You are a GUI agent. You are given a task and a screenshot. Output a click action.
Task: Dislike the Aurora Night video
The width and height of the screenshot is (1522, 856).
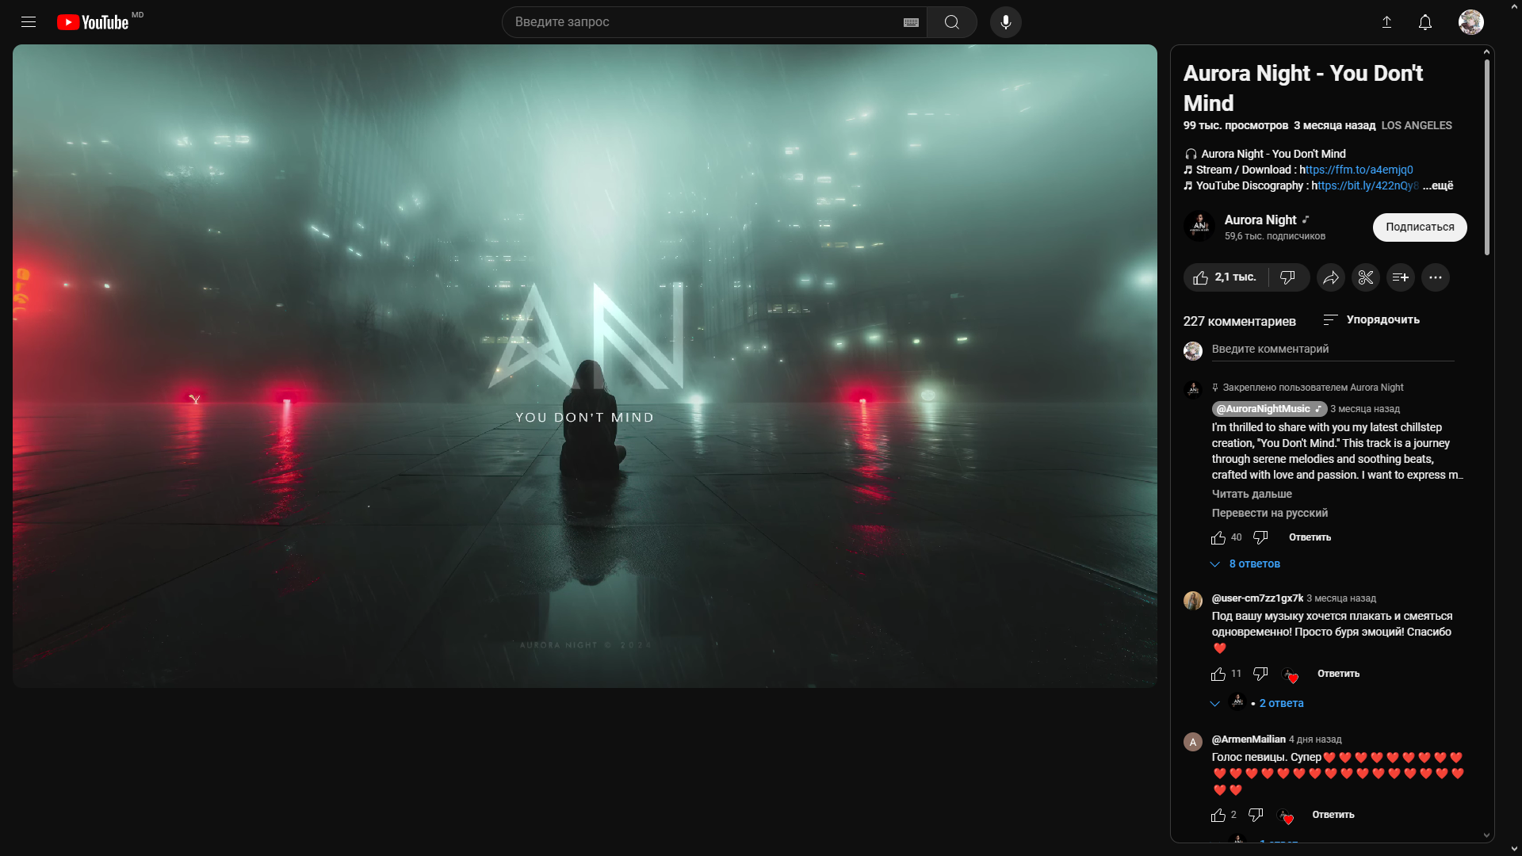click(x=1288, y=277)
